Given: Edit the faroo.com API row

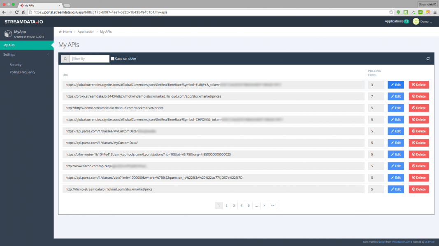Looking at the screenshot, I should 396,166.
